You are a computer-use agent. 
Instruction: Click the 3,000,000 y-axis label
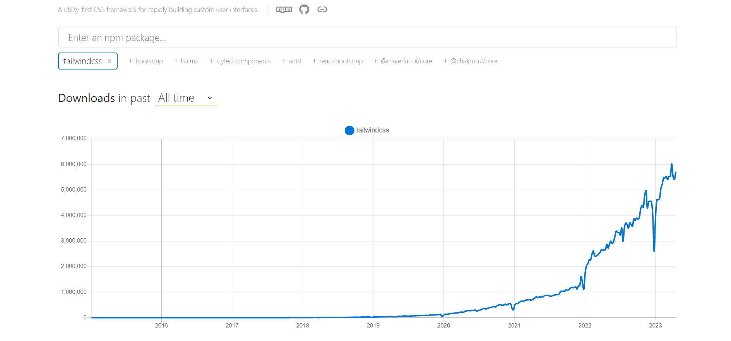coord(74,241)
